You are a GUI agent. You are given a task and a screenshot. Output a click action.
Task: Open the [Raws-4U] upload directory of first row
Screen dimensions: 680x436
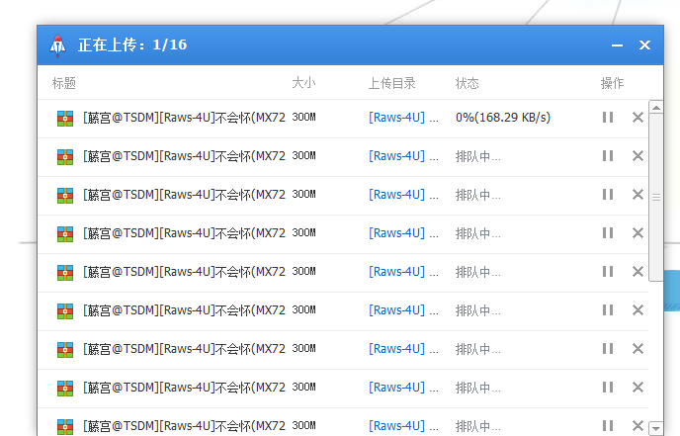pyautogui.click(x=396, y=117)
